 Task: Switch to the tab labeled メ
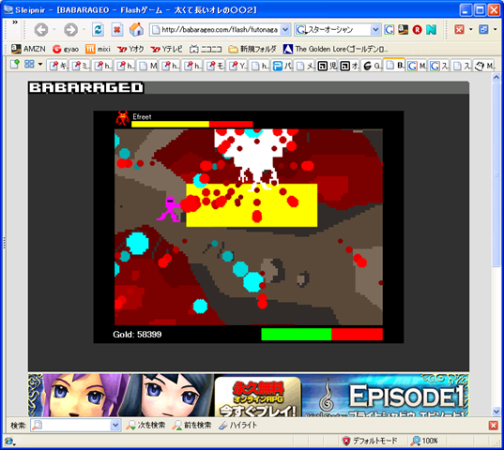tap(305, 66)
